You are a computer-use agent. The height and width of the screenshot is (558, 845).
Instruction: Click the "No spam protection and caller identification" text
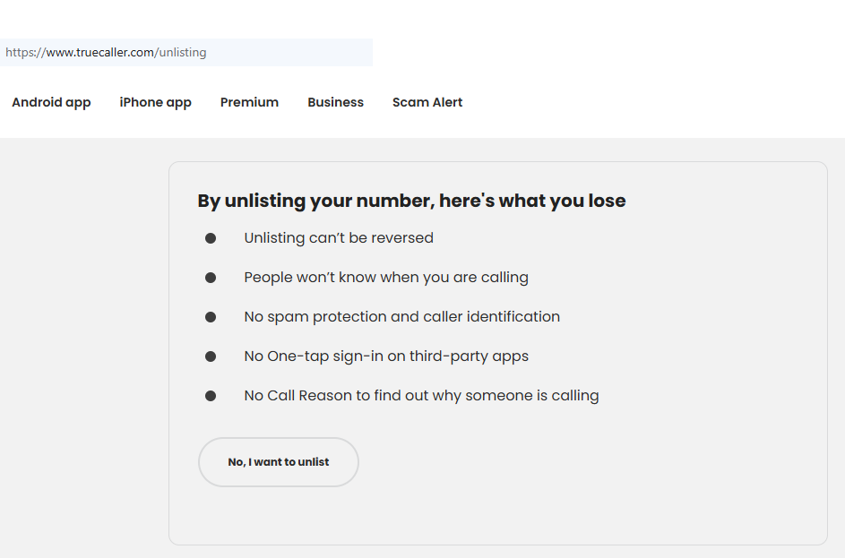[401, 317]
